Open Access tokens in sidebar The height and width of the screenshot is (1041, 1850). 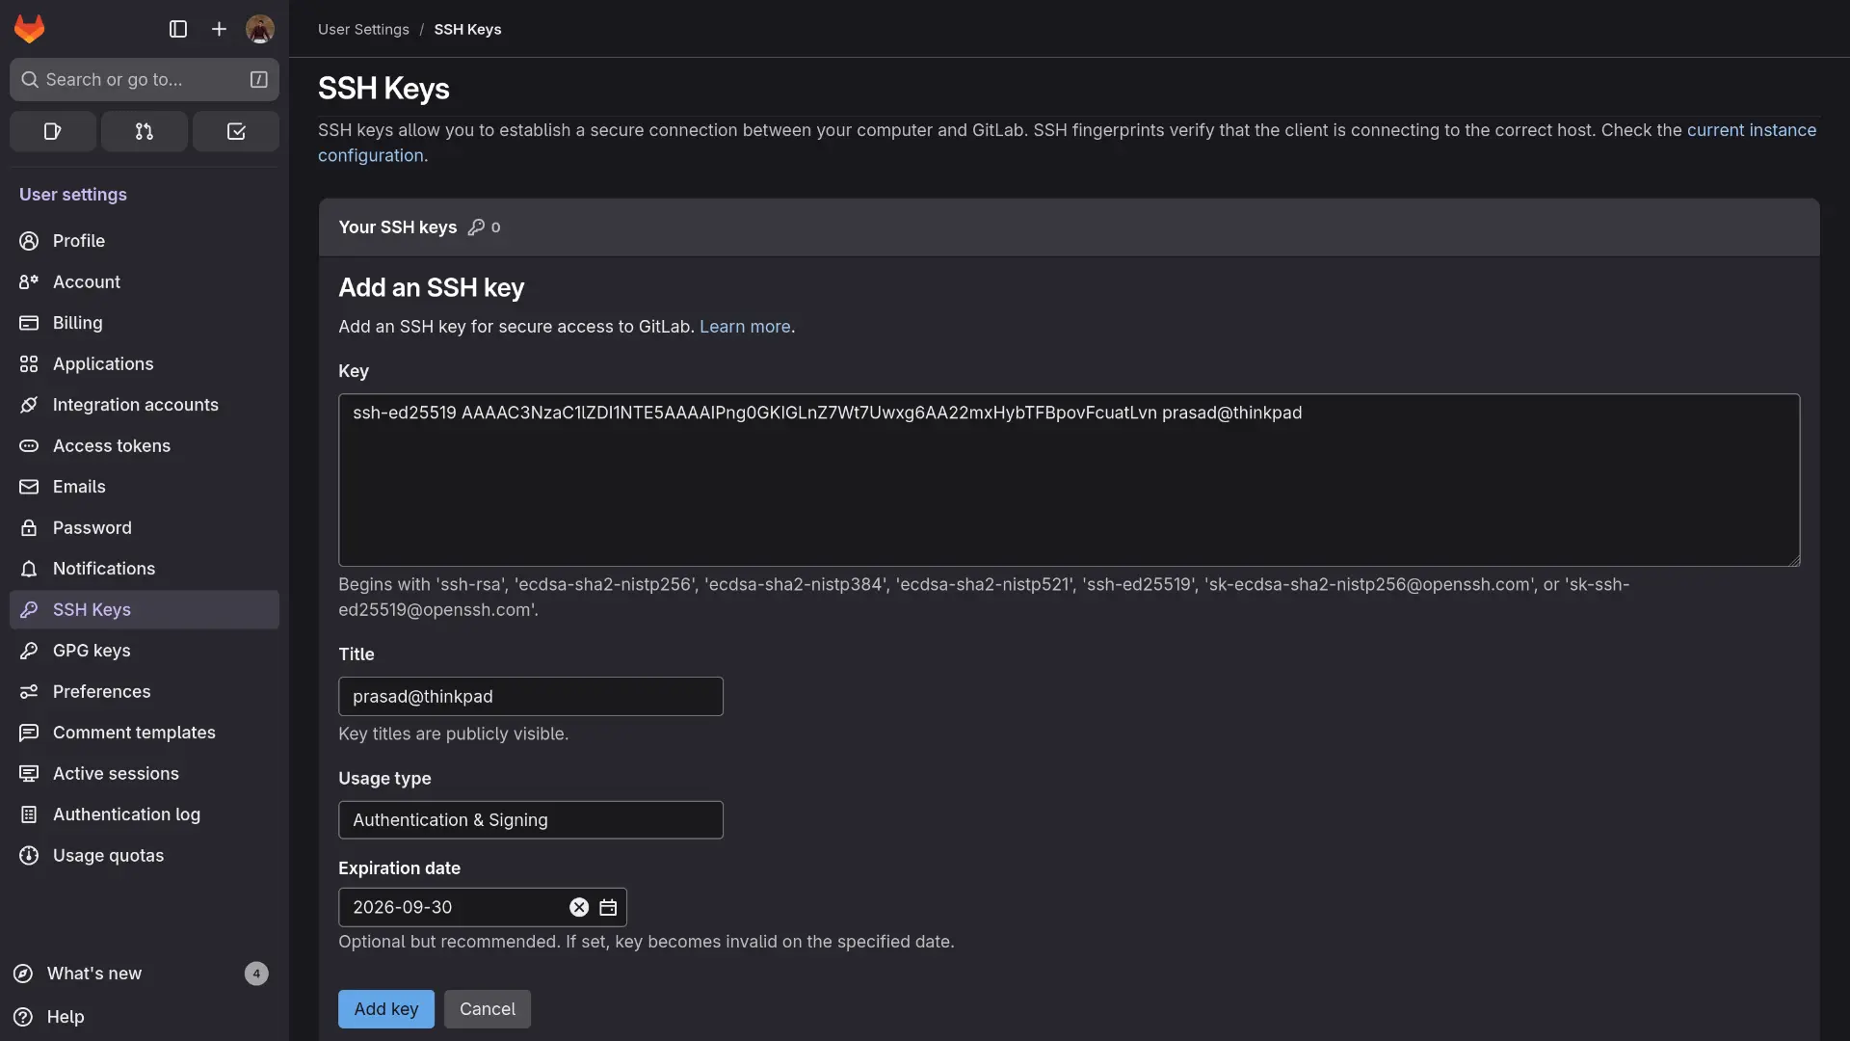pos(111,446)
